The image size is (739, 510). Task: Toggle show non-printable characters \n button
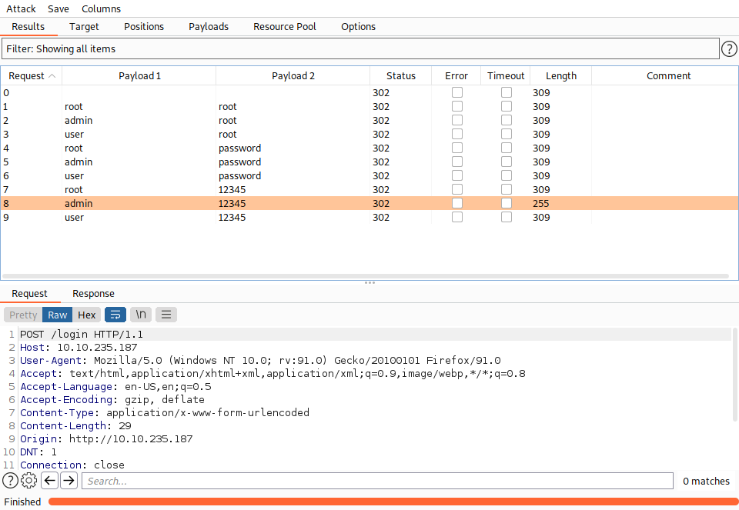point(140,315)
